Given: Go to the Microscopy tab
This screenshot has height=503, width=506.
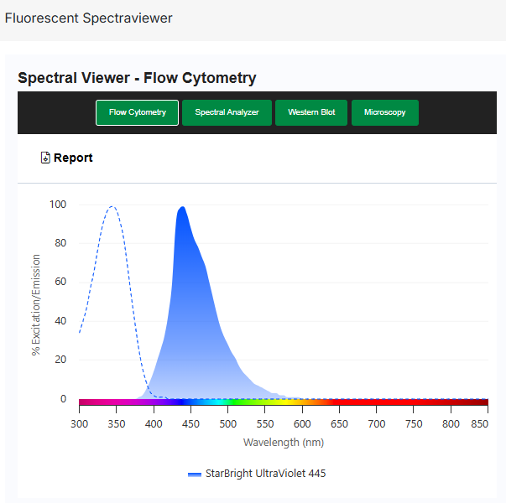Looking at the screenshot, I should point(384,112).
